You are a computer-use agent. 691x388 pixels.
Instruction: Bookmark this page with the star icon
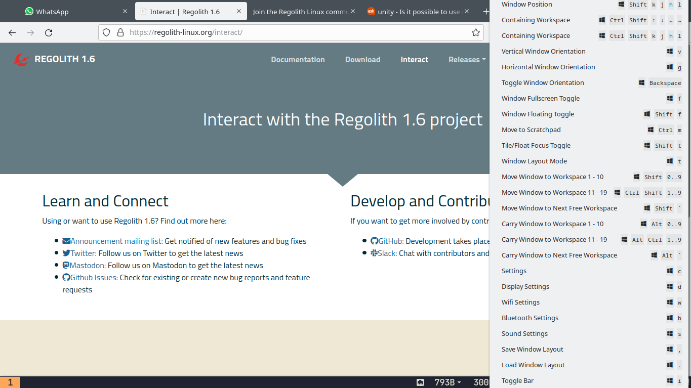click(x=475, y=32)
